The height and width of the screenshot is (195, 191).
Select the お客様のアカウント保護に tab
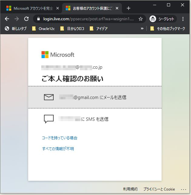point(92,8)
